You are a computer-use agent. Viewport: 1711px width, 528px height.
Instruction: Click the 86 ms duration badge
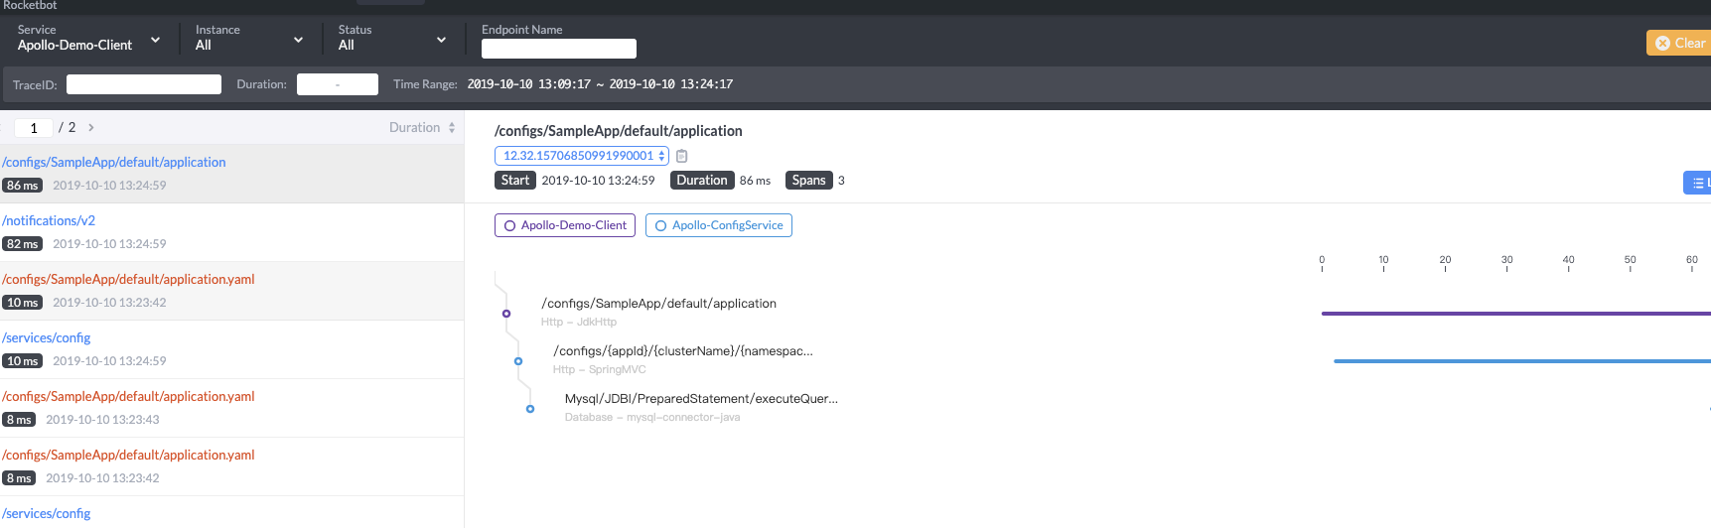pos(22,186)
